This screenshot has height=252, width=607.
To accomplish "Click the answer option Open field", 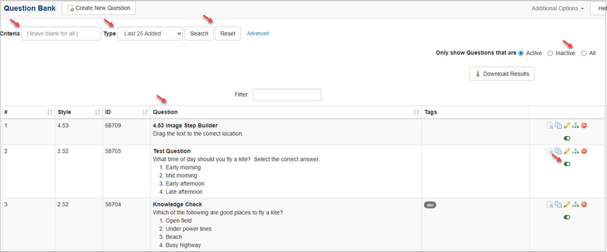I will pyautogui.click(x=178, y=221).
